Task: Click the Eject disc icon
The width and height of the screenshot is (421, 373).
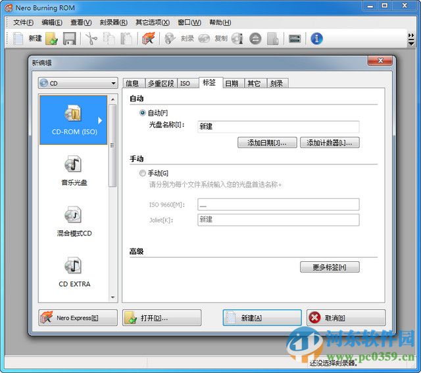Action: 255,39
